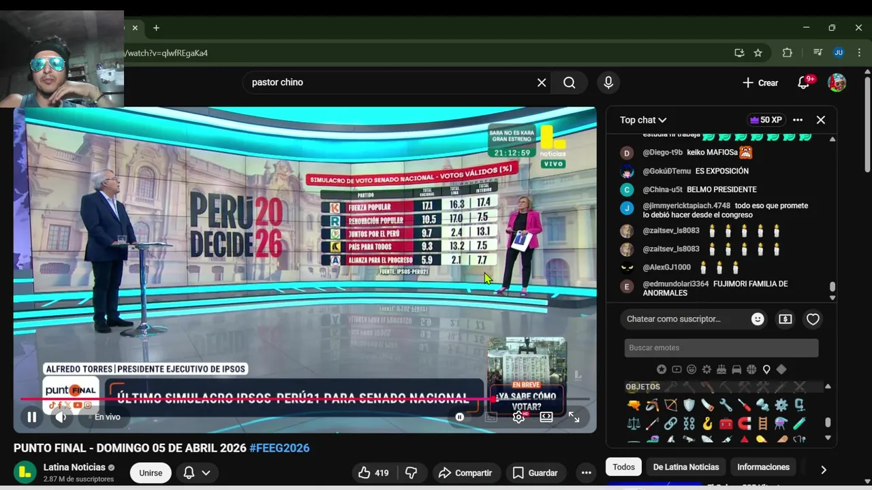
Task: Open Latina Noticias channel name link
Action: coord(74,468)
